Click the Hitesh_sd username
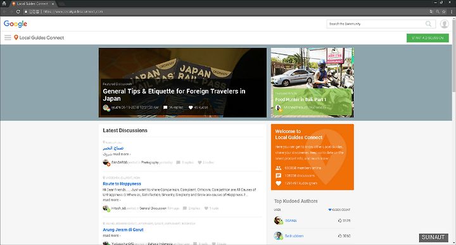This screenshot has height=245, width=456. [118, 208]
